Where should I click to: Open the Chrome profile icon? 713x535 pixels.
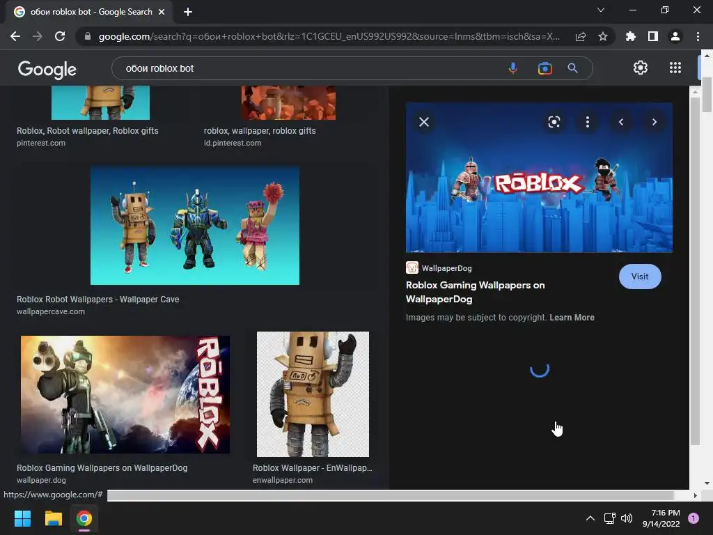[675, 36]
